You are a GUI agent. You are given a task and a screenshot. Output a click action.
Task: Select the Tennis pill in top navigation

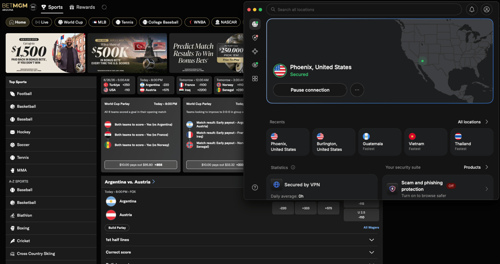125,22
